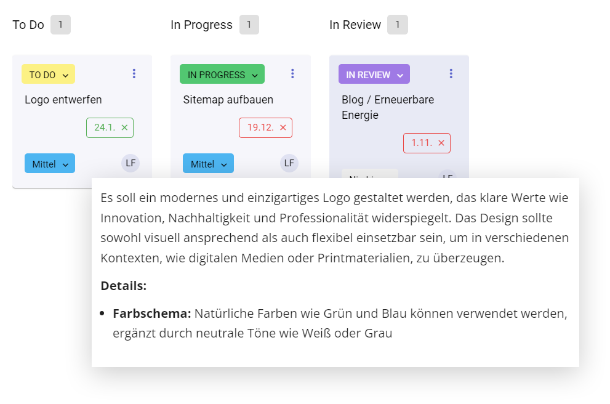
Task: Click the In Review column header
Action: 355,25
